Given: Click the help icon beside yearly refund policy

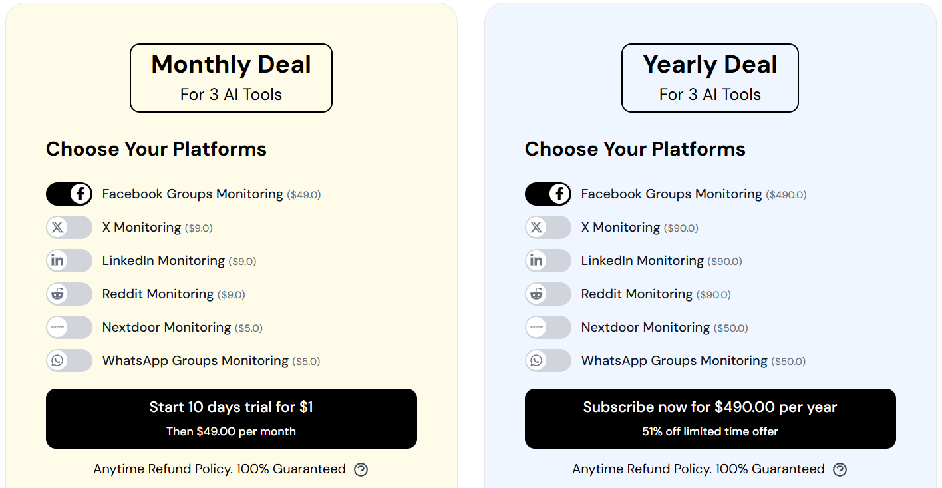Looking at the screenshot, I should (840, 469).
